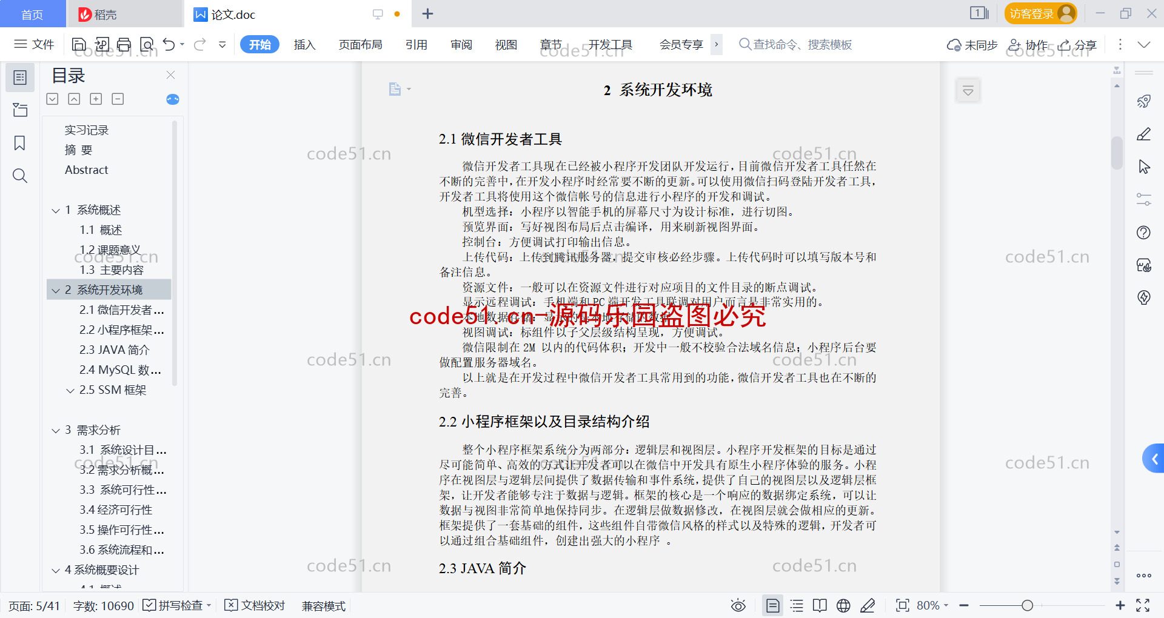Expand more ribbon tabs arrow
This screenshot has width=1164, height=618.
(x=717, y=44)
